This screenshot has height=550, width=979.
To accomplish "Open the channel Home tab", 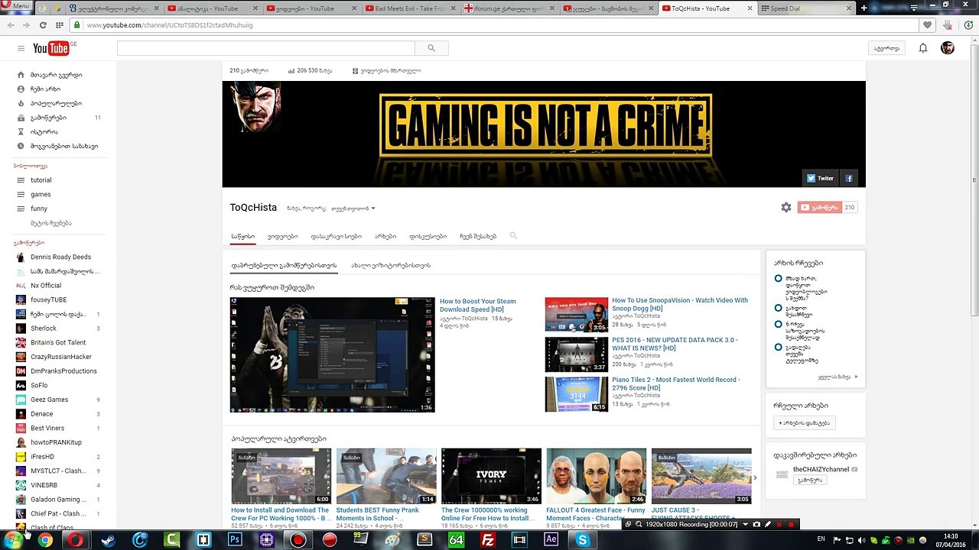I will [243, 236].
